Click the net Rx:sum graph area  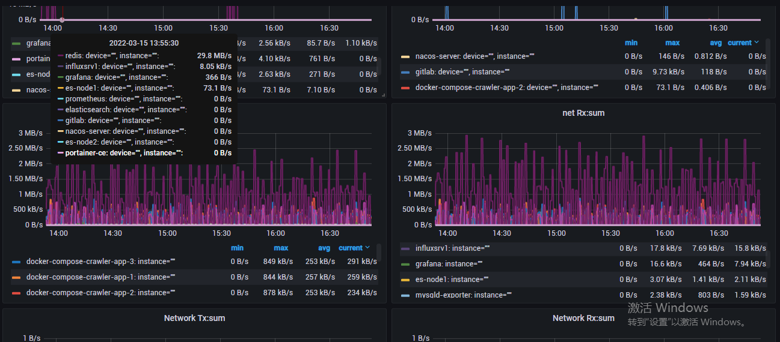point(598,179)
